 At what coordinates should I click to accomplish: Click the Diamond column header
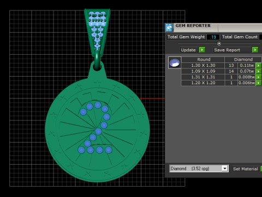click(243, 60)
